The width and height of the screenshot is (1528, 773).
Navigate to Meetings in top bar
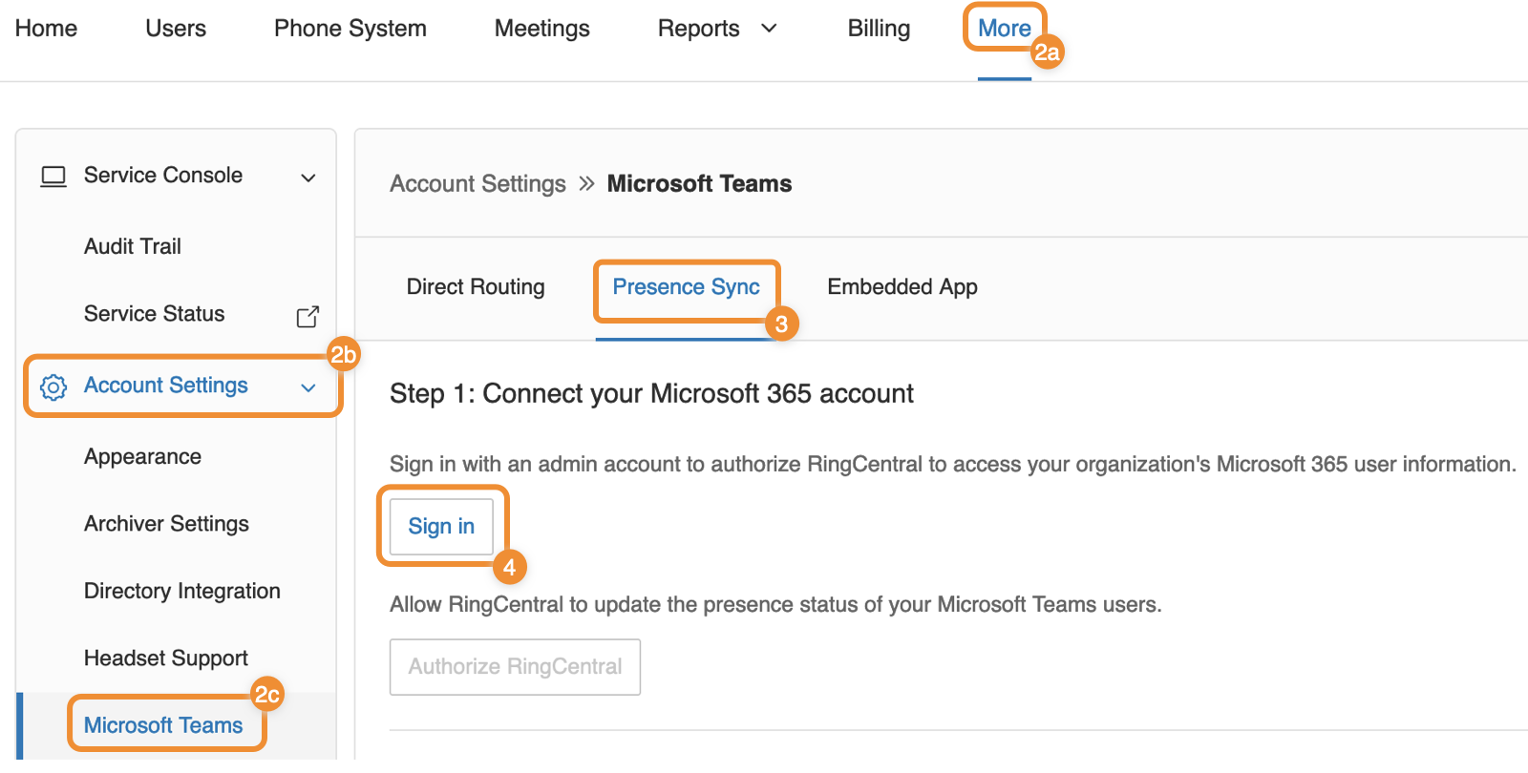(x=542, y=29)
